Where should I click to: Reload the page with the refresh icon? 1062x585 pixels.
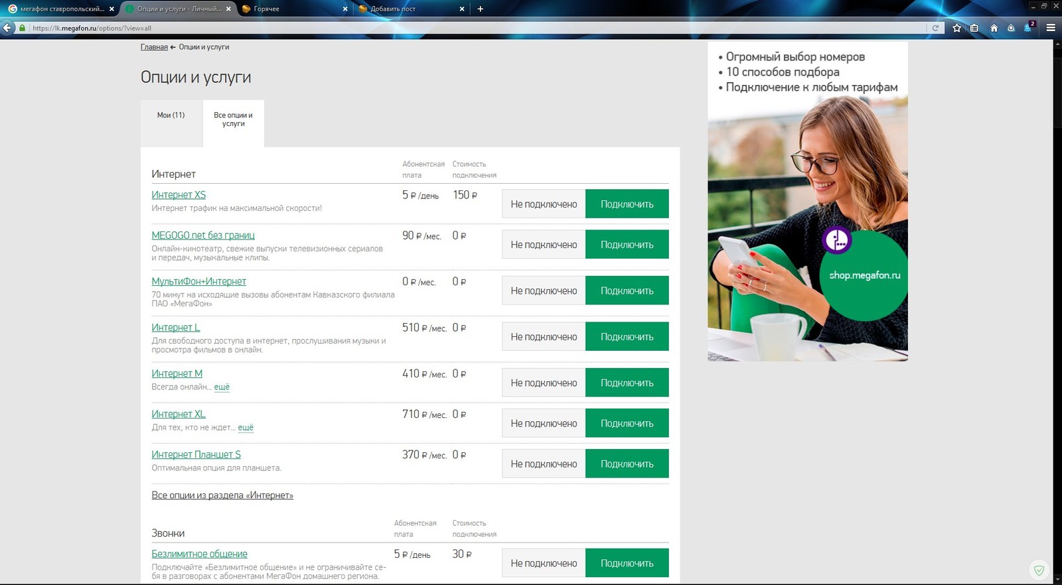935,28
